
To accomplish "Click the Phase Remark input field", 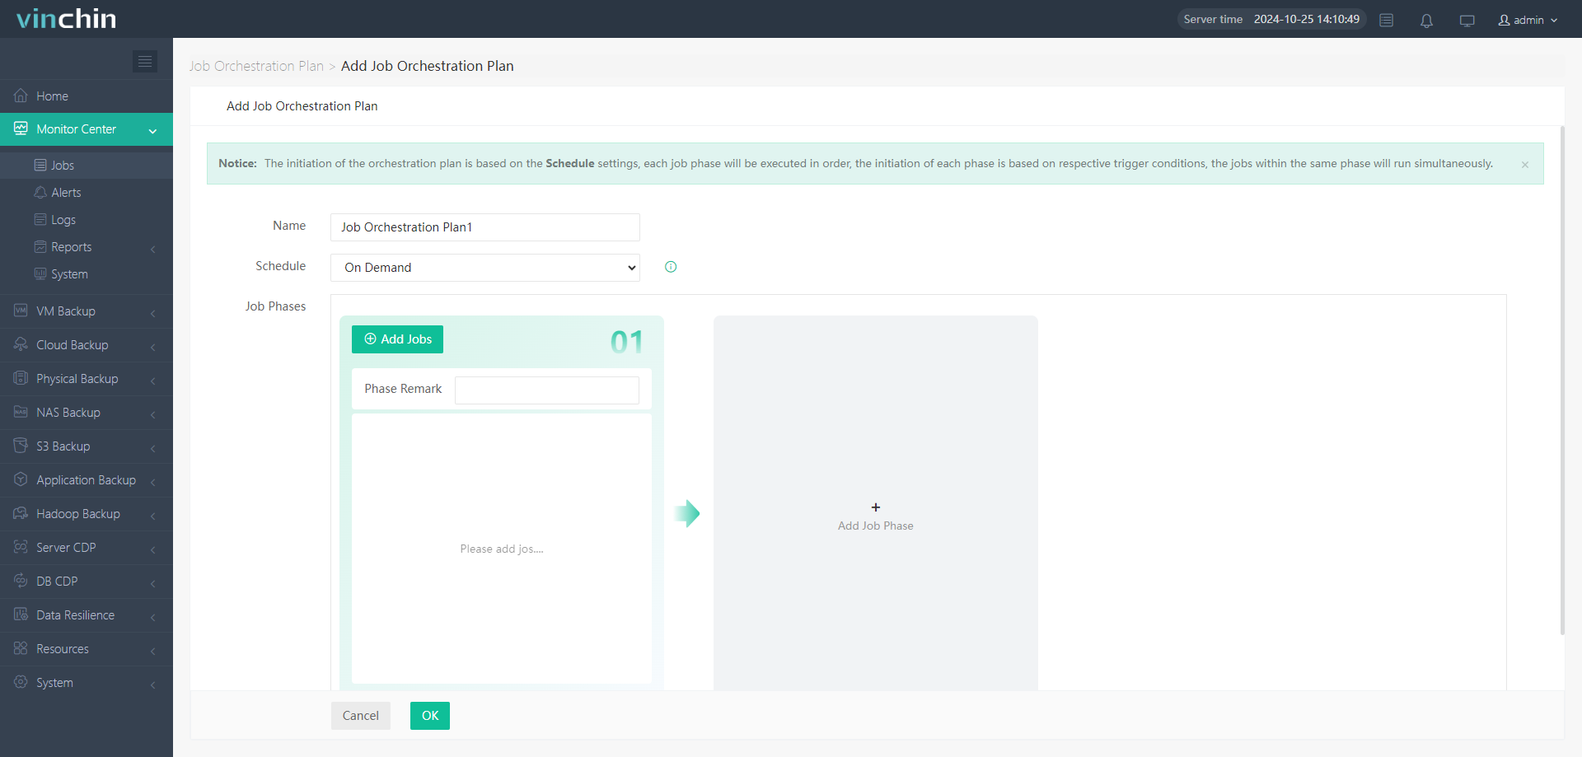I will 546,390.
